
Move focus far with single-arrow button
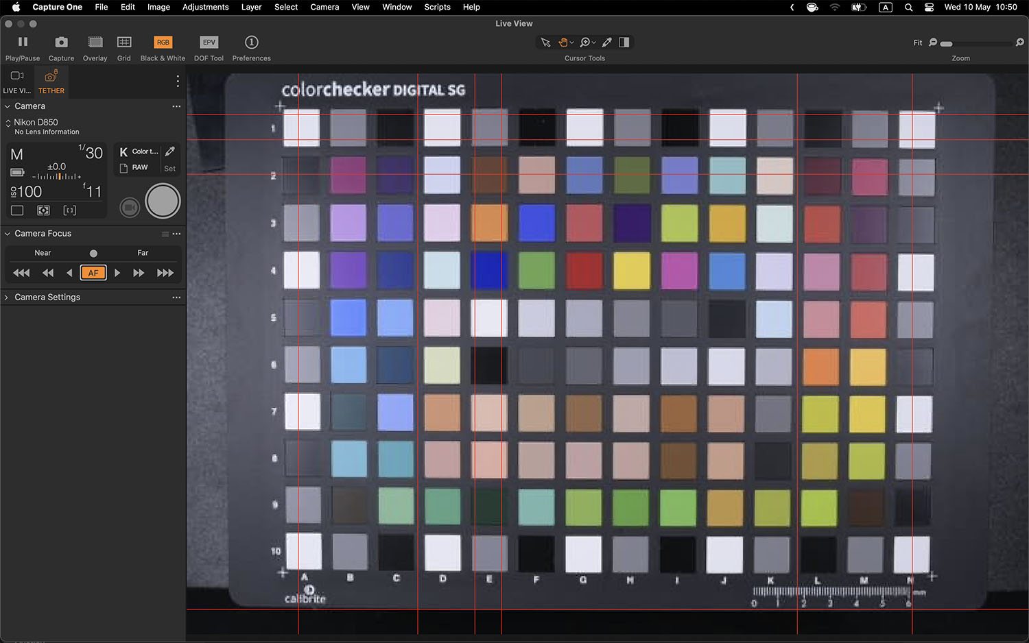[x=117, y=273]
